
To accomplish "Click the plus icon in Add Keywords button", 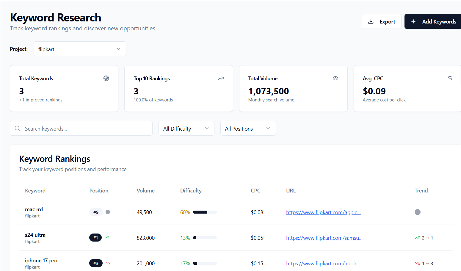I will coord(413,21).
